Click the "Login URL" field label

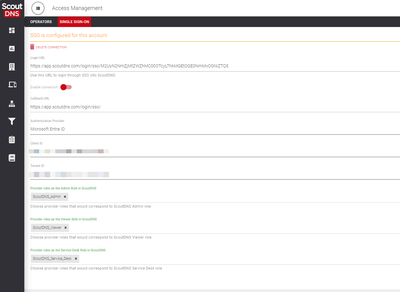[x=38, y=58]
